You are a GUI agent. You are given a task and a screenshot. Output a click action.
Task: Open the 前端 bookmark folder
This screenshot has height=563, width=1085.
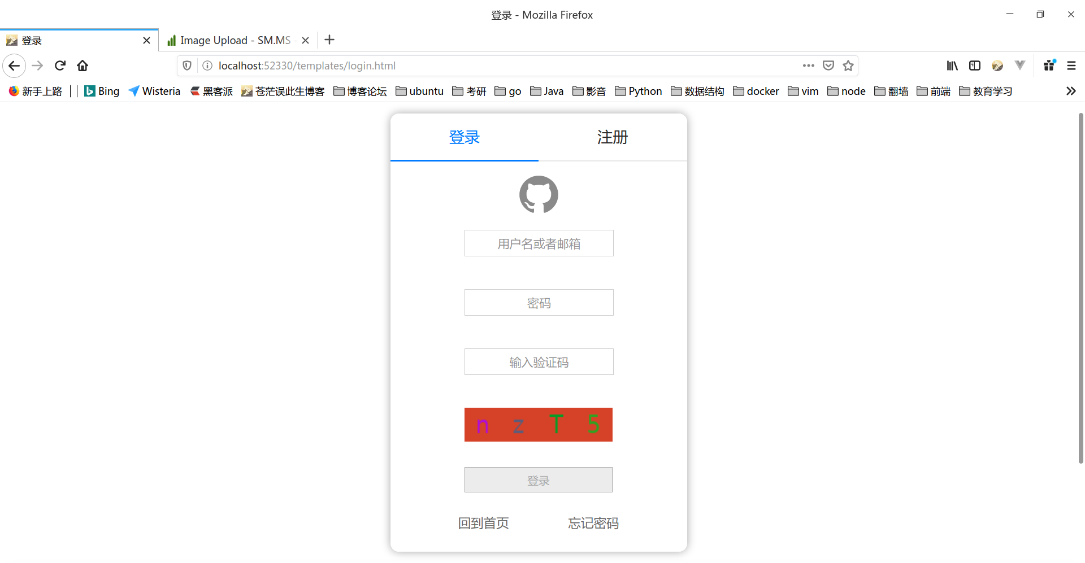coord(934,91)
